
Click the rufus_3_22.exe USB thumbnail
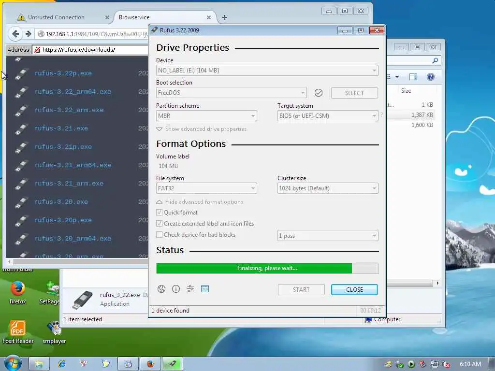coord(82,300)
